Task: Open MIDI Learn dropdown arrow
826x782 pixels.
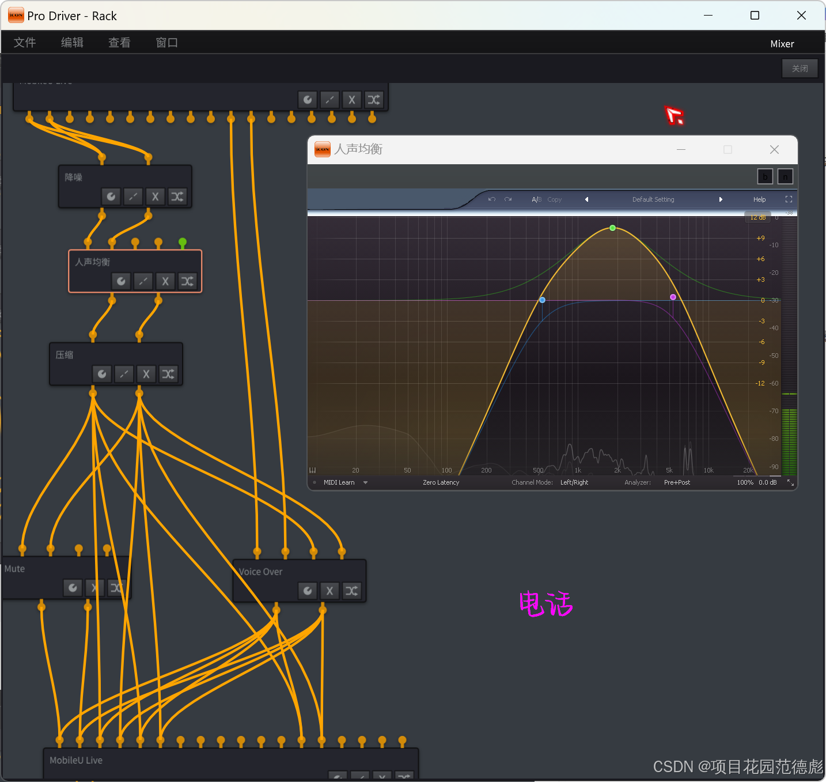Action: [365, 483]
